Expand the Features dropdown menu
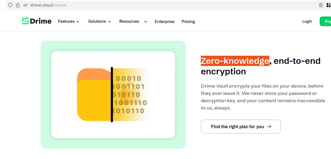The height and width of the screenshot is (159, 331). tap(68, 21)
